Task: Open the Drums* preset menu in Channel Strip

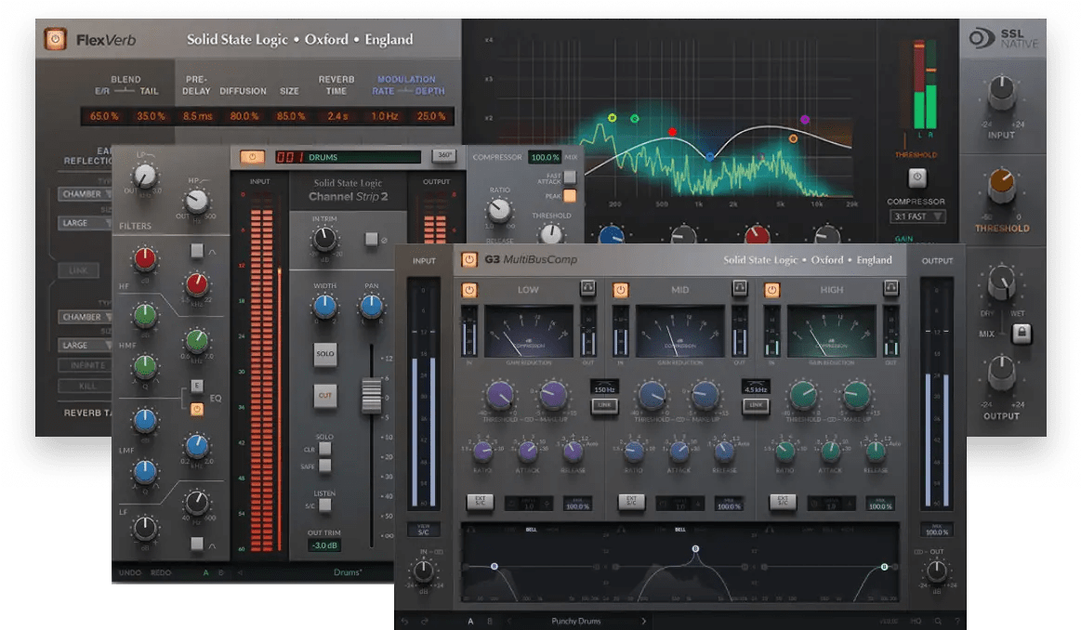Action: pos(348,572)
